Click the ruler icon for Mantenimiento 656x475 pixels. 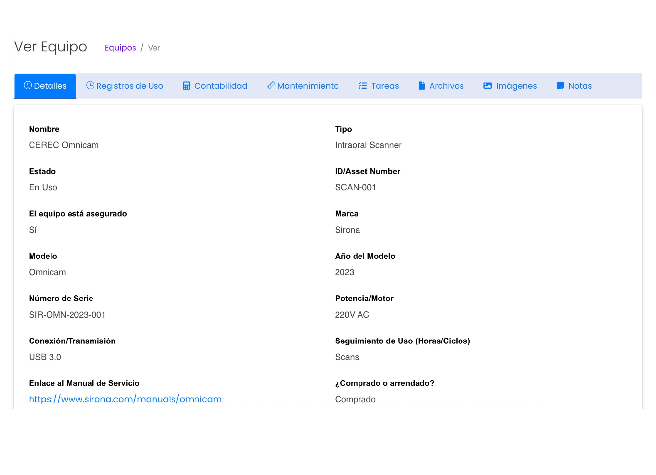271,85
